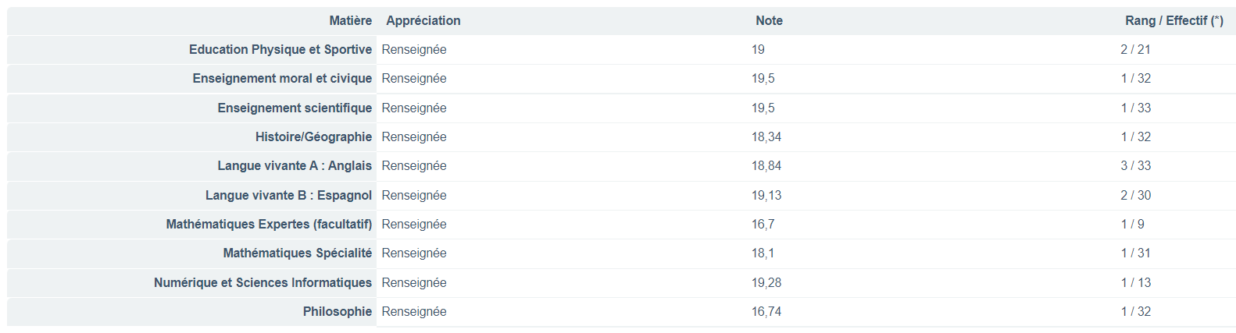Click the Langue vivante B : Espagnol label

[x=288, y=196]
